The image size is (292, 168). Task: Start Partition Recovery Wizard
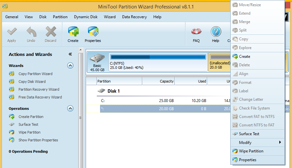point(39,89)
